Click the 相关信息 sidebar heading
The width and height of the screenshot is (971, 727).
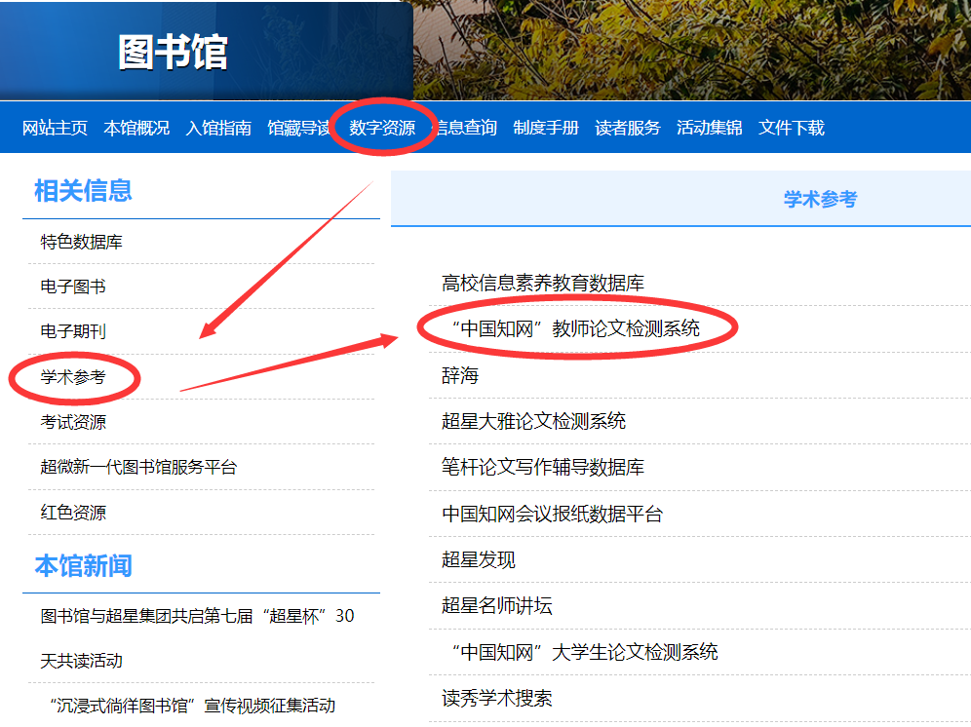pos(83,190)
